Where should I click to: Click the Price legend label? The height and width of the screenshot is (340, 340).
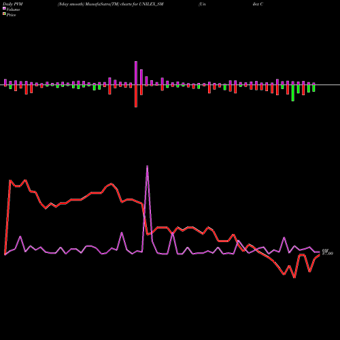tap(11, 15)
